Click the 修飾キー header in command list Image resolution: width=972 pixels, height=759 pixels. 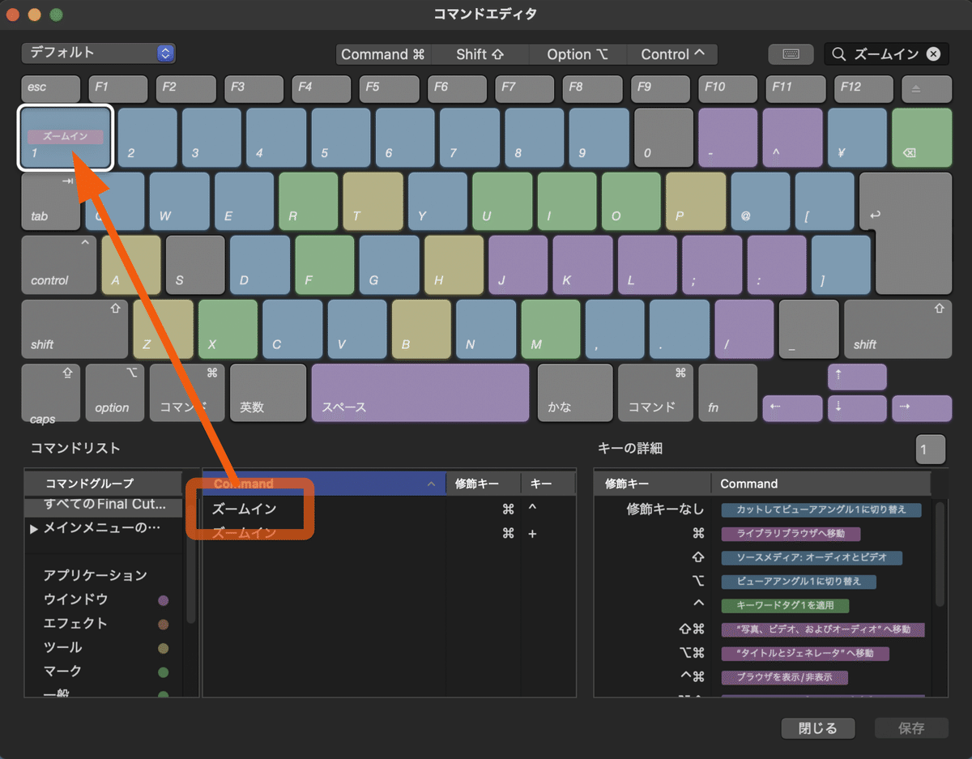484,484
